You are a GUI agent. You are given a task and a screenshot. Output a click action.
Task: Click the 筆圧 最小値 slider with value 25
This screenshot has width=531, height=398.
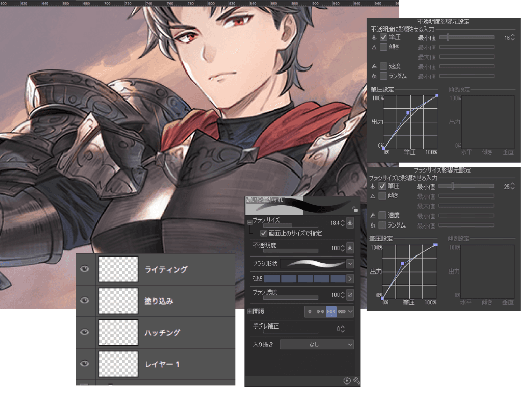pyautogui.click(x=466, y=186)
